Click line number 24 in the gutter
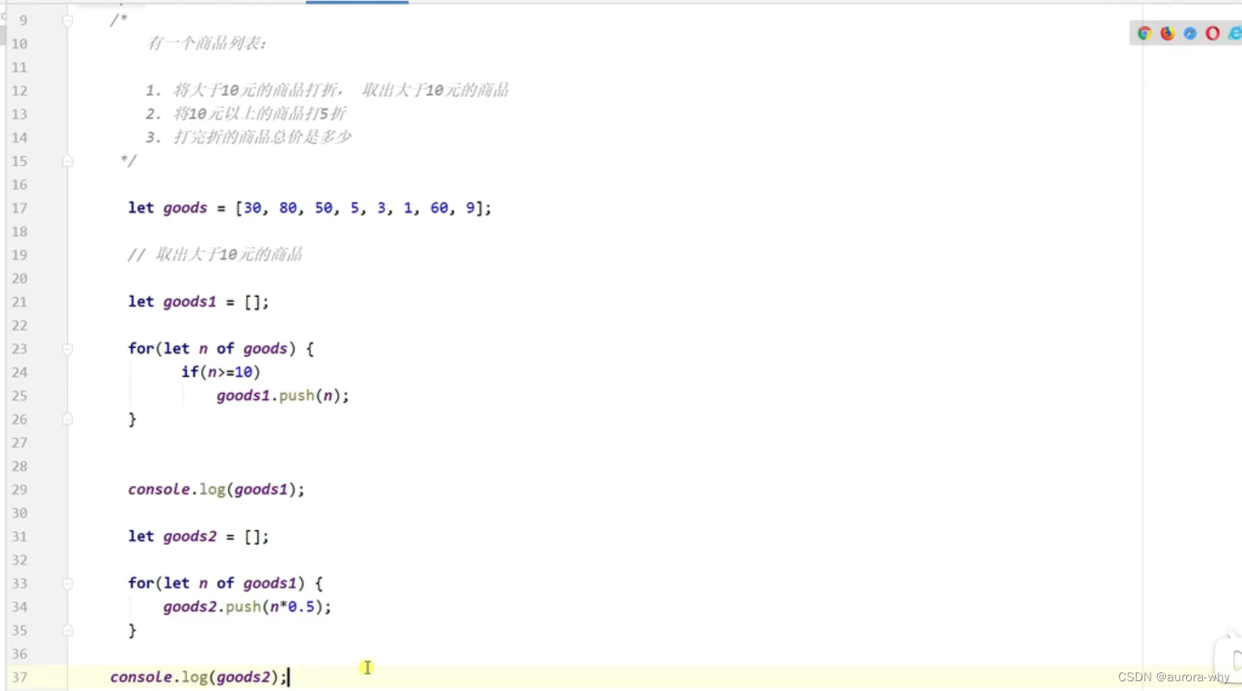 coord(19,372)
